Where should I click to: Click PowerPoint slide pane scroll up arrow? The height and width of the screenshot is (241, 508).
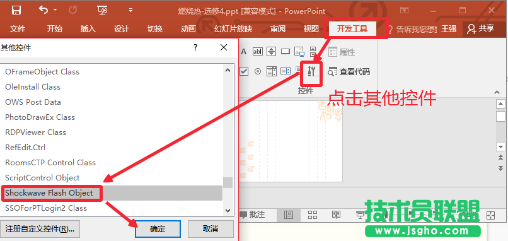coord(500,104)
